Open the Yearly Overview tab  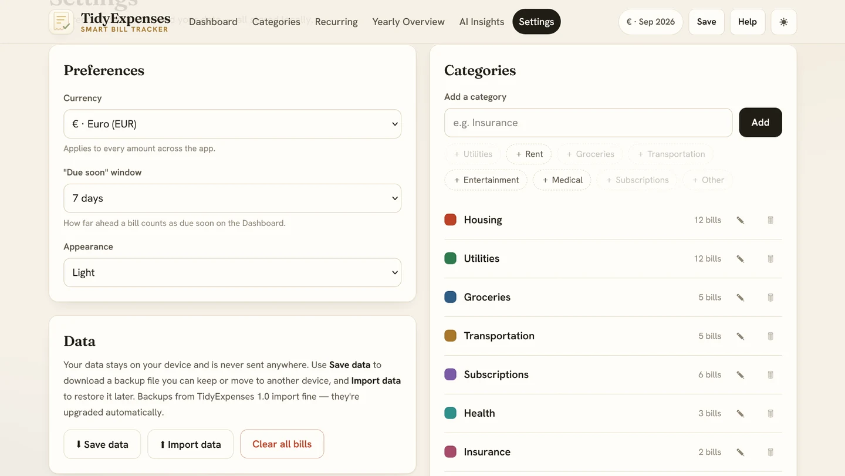pos(408,22)
